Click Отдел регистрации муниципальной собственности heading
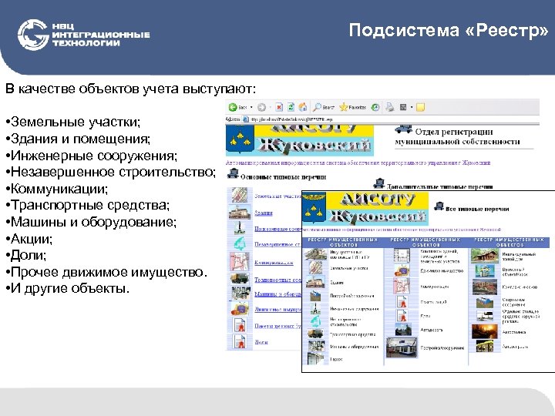The width and height of the screenshot is (555, 416). click(x=457, y=136)
